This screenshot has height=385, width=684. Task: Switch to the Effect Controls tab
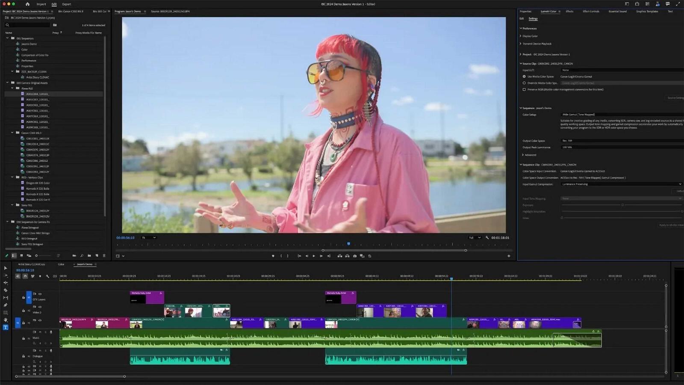pyautogui.click(x=591, y=12)
